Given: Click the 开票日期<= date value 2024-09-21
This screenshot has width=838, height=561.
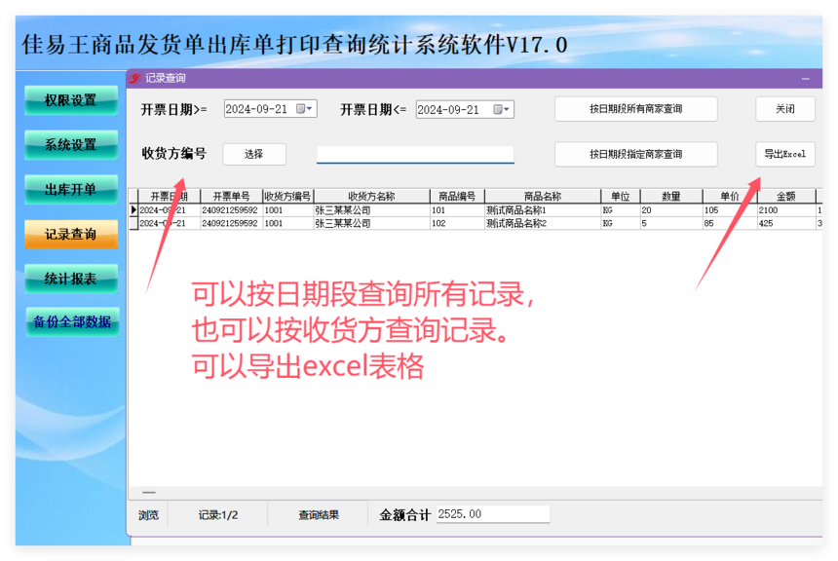Looking at the screenshot, I should pyautogui.click(x=448, y=109).
